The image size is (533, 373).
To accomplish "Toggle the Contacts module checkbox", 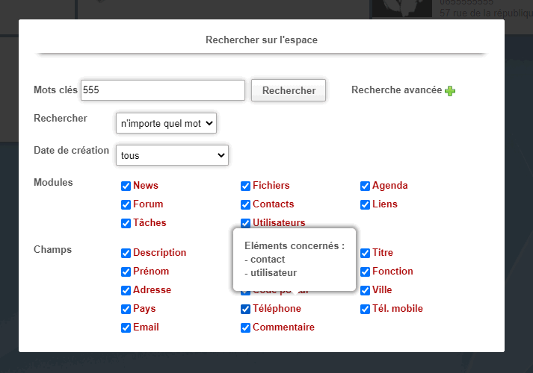I will 246,204.
